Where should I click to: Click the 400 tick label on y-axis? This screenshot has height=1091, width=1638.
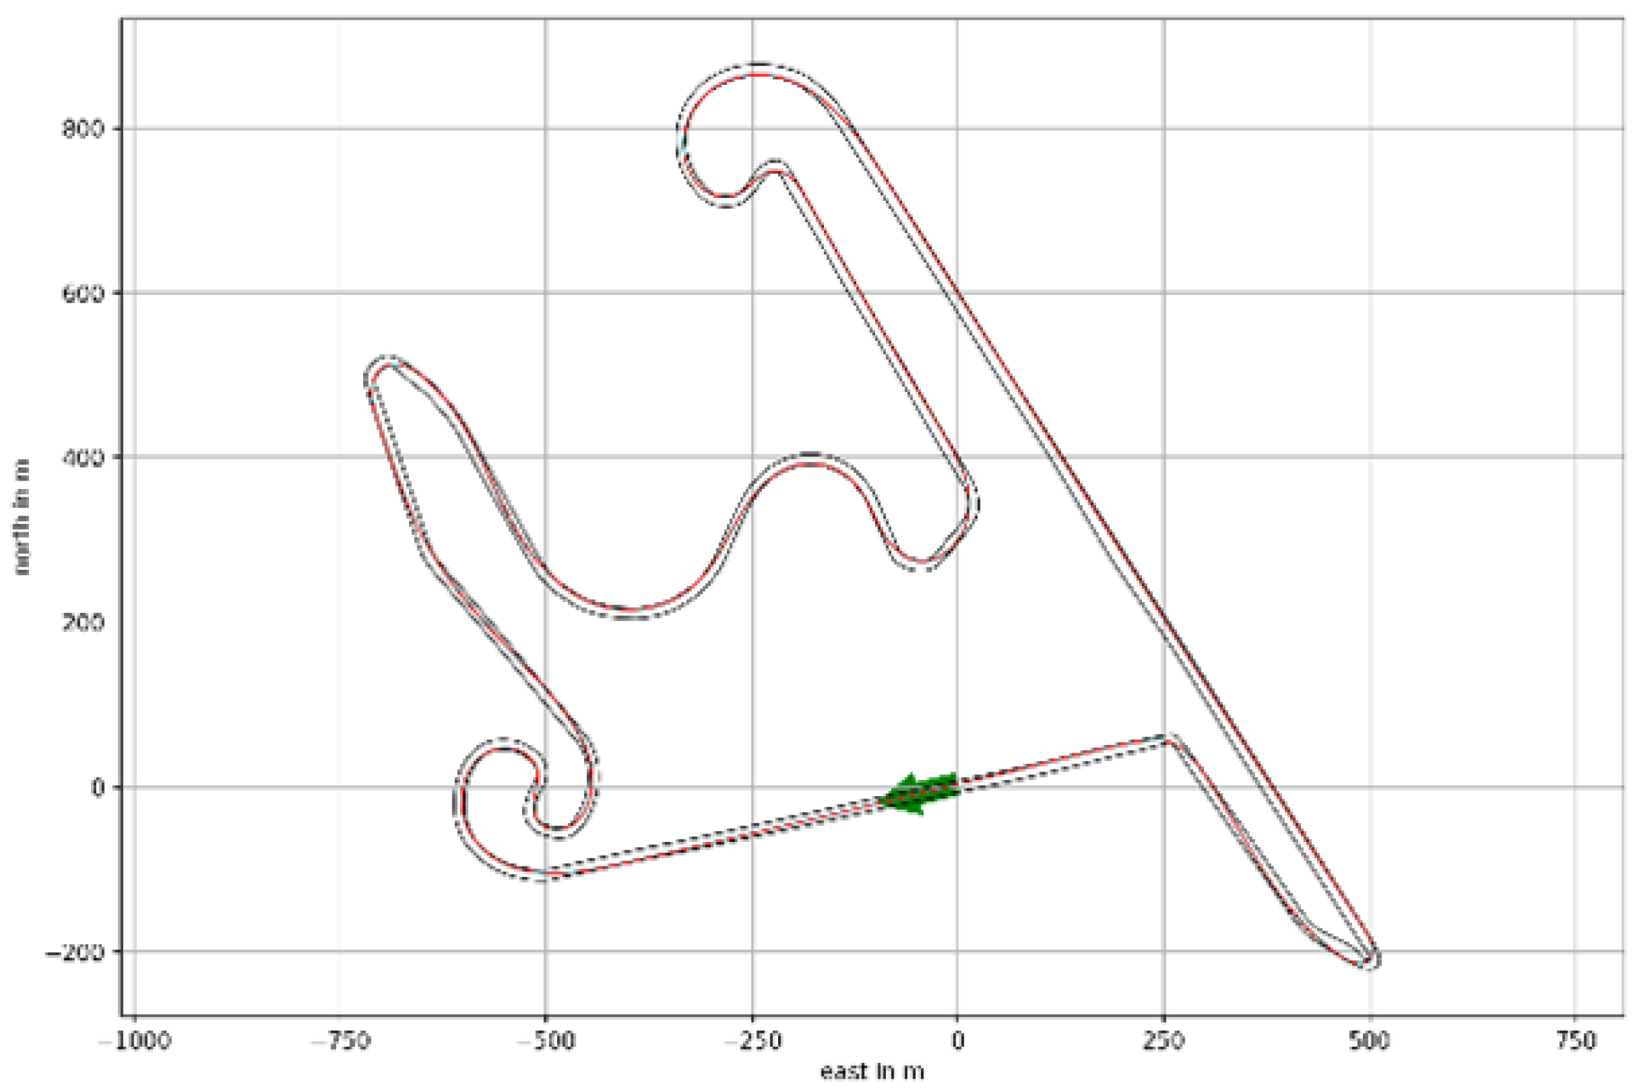coord(82,458)
